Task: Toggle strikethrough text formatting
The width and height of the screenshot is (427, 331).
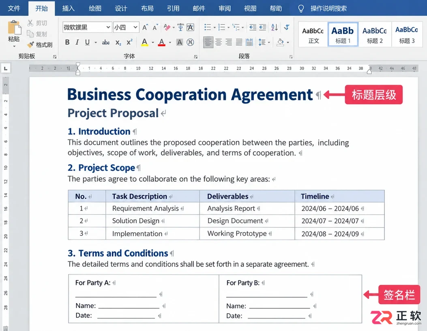Action: [106, 42]
